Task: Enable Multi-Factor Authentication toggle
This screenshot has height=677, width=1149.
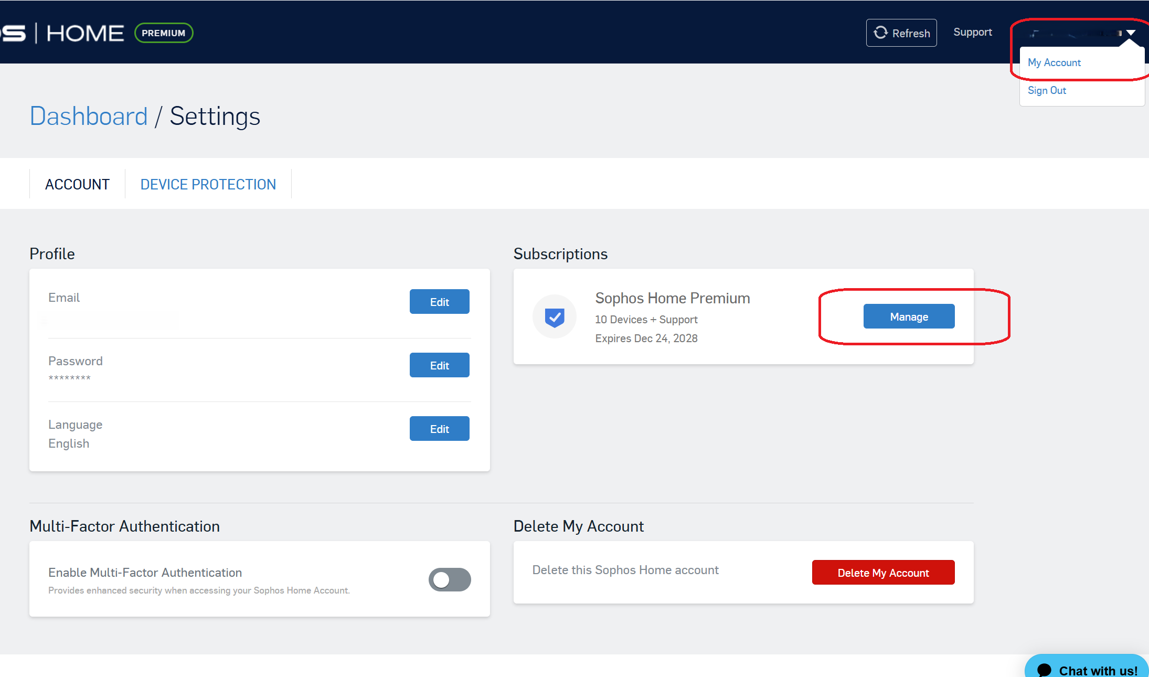Action: [x=450, y=579]
